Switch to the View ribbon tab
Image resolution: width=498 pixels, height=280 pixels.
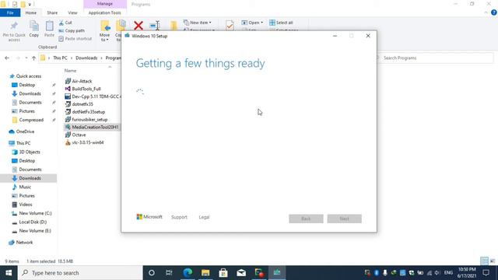(x=72, y=12)
